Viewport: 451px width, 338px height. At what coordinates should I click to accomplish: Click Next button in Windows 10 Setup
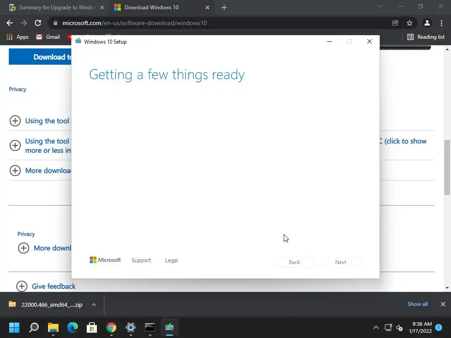point(340,262)
